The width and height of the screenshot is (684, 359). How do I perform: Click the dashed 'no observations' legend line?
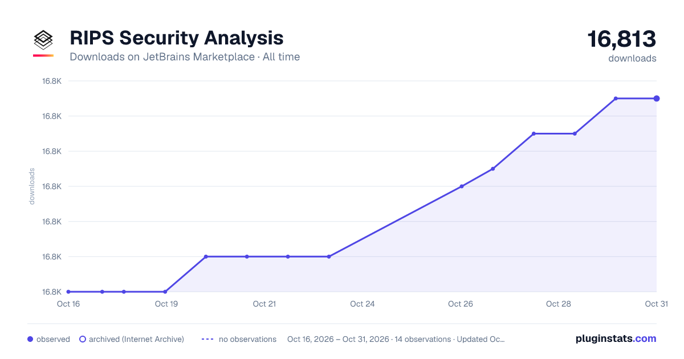point(207,339)
